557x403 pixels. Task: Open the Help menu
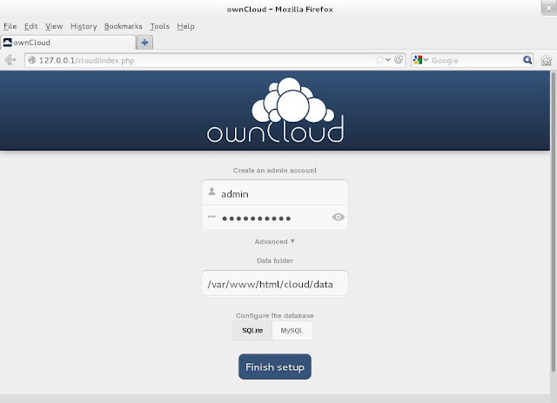click(185, 26)
